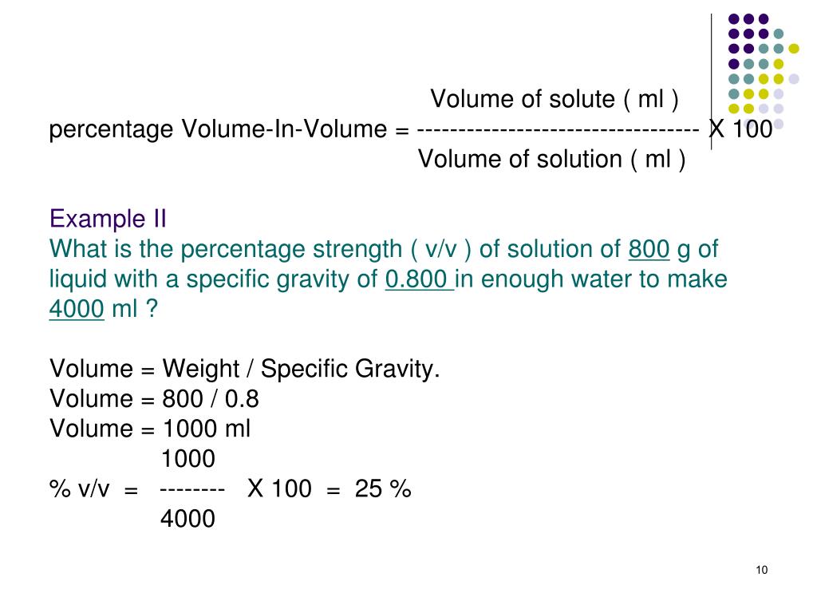
Task: Click 'Volume = Weight / Specific Gravity.' line
Action: pyautogui.click(x=245, y=369)
